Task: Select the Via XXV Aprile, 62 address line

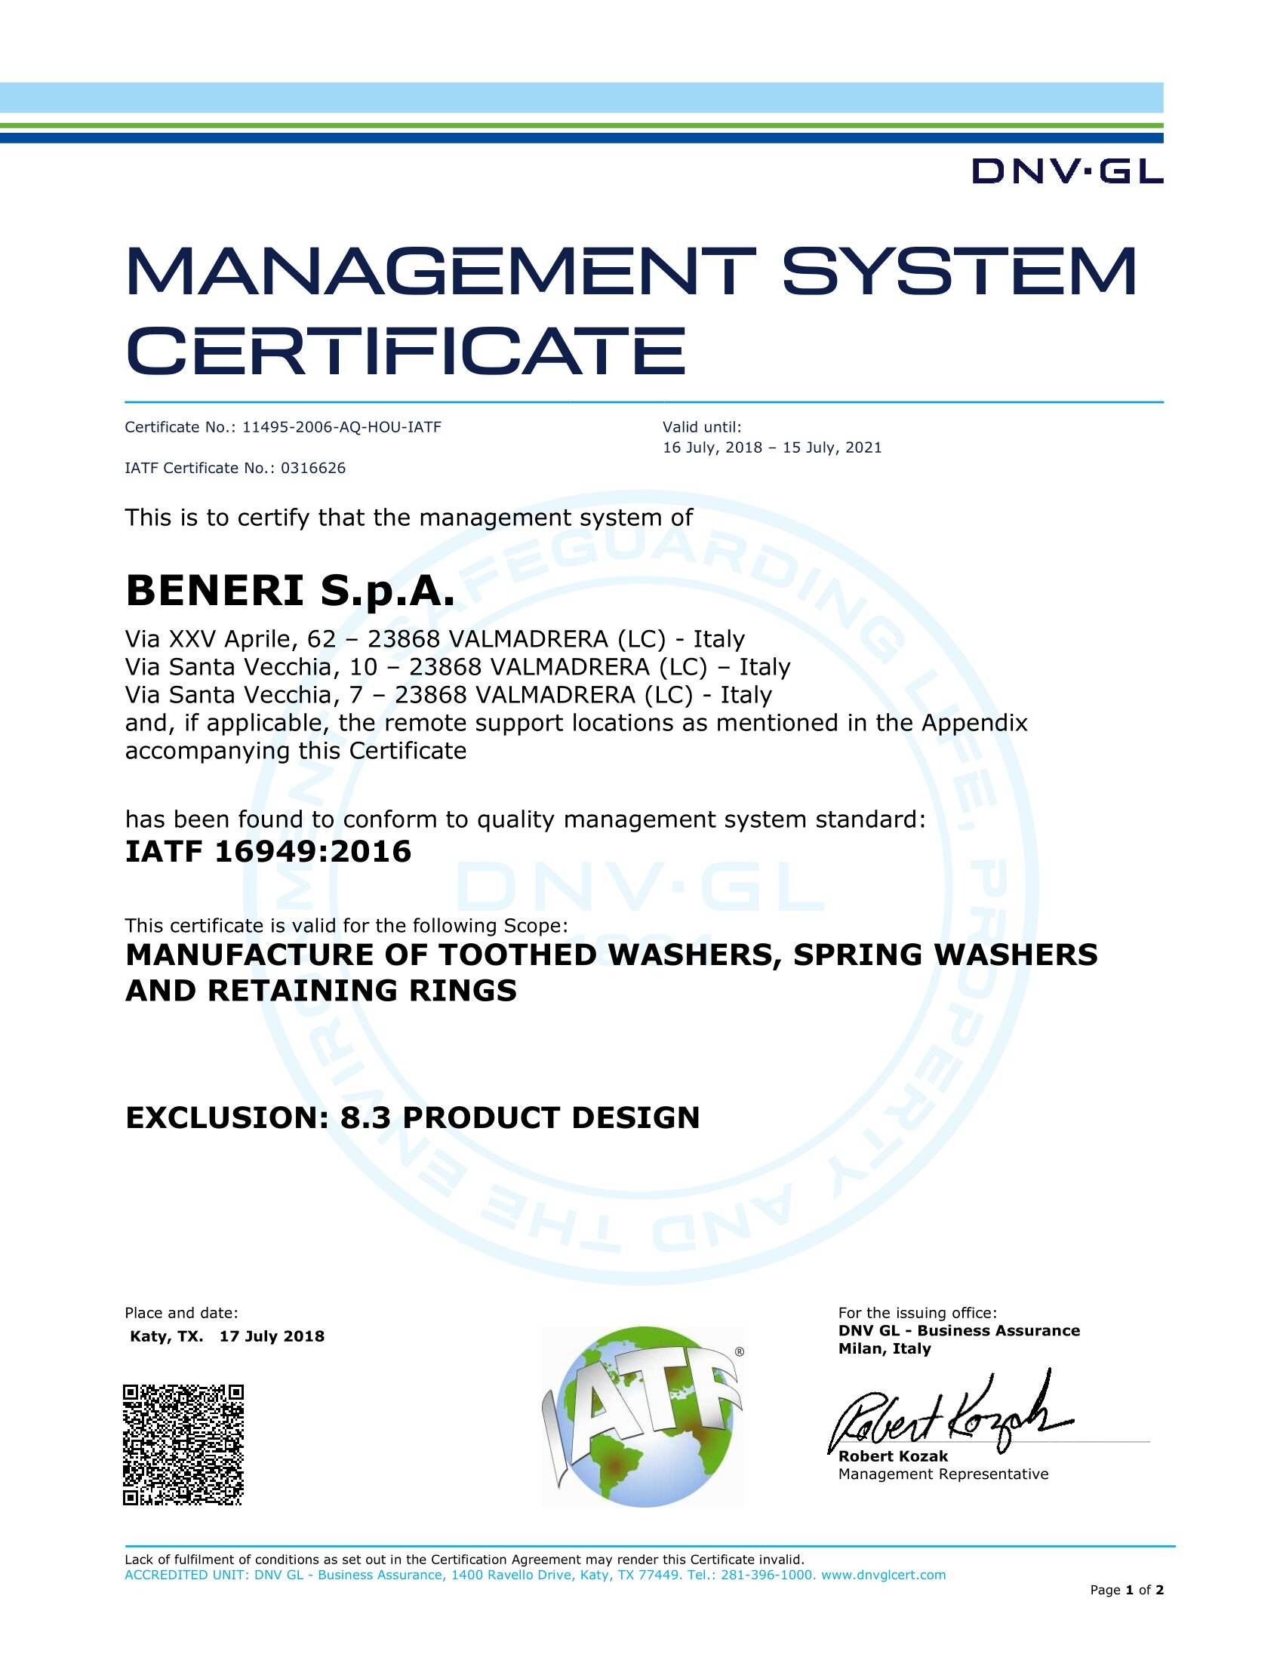Action: click(x=435, y=638)
